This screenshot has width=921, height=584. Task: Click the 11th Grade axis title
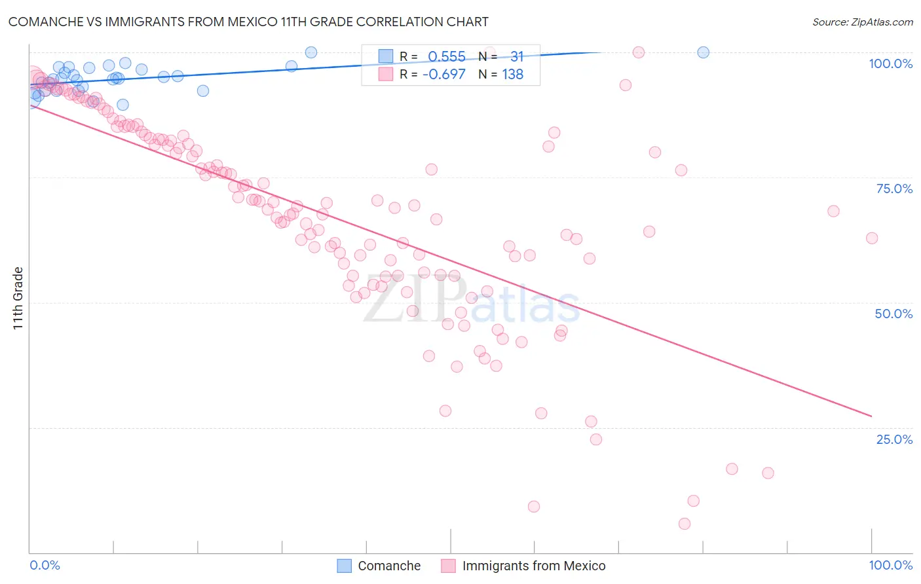tap(18, 298)
